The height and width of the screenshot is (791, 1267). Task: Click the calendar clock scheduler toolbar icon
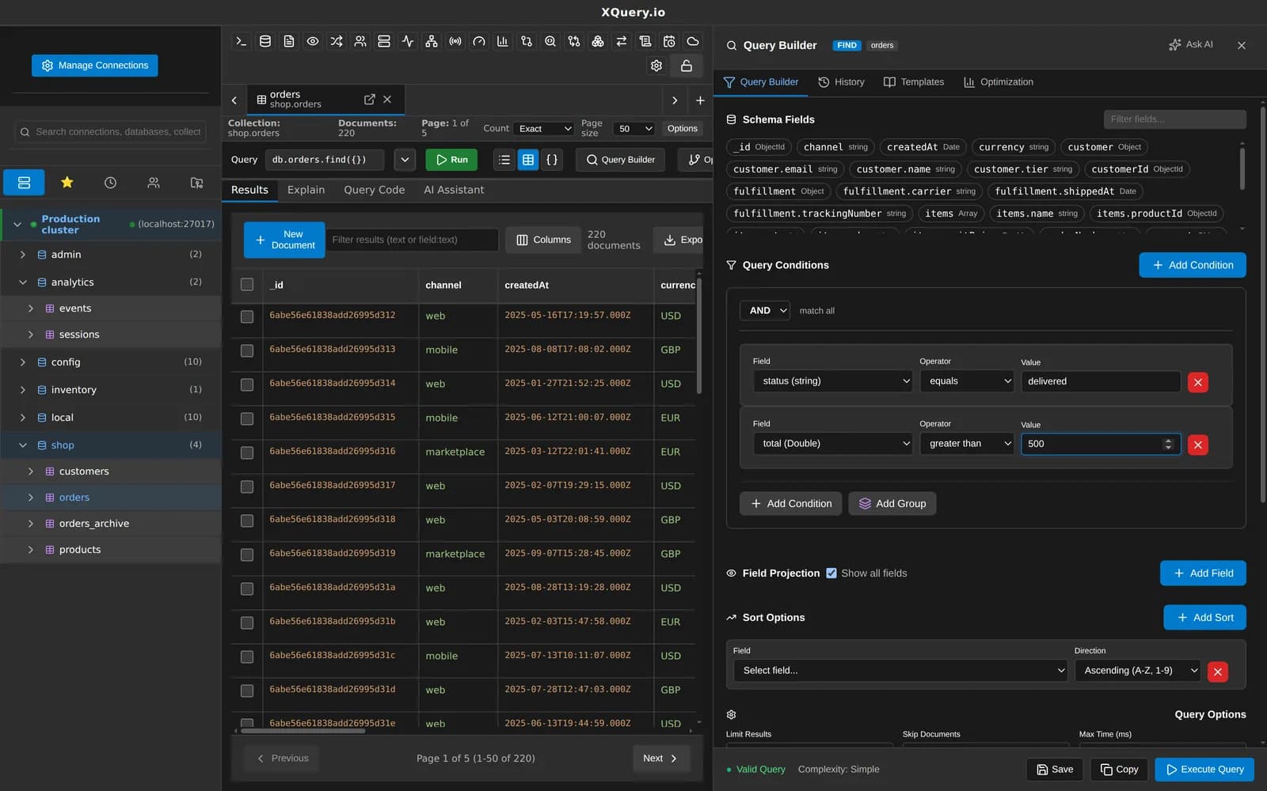point(669,41)
